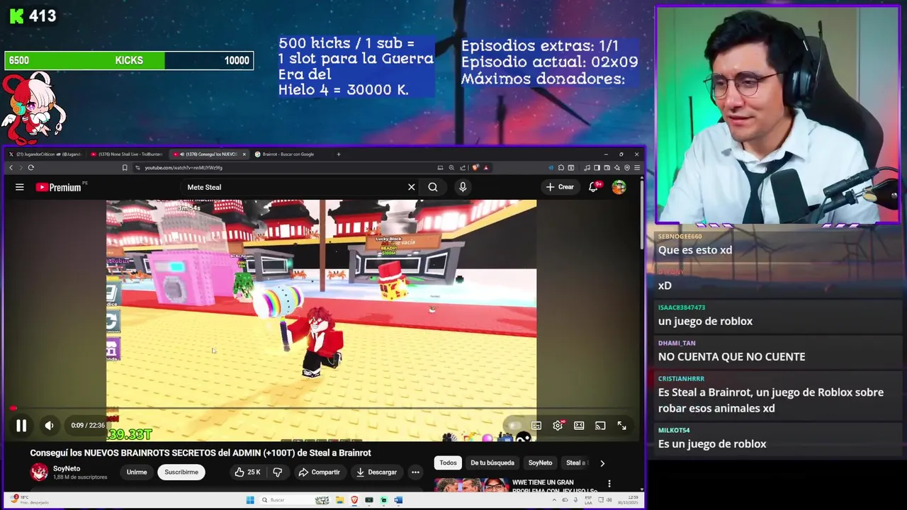The width and height of the screenshot is (907, 510).
Task: Turn on subtitles in the video player
Action: [536, 426]
